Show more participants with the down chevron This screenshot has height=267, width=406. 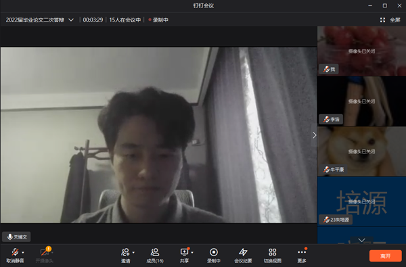362,240
